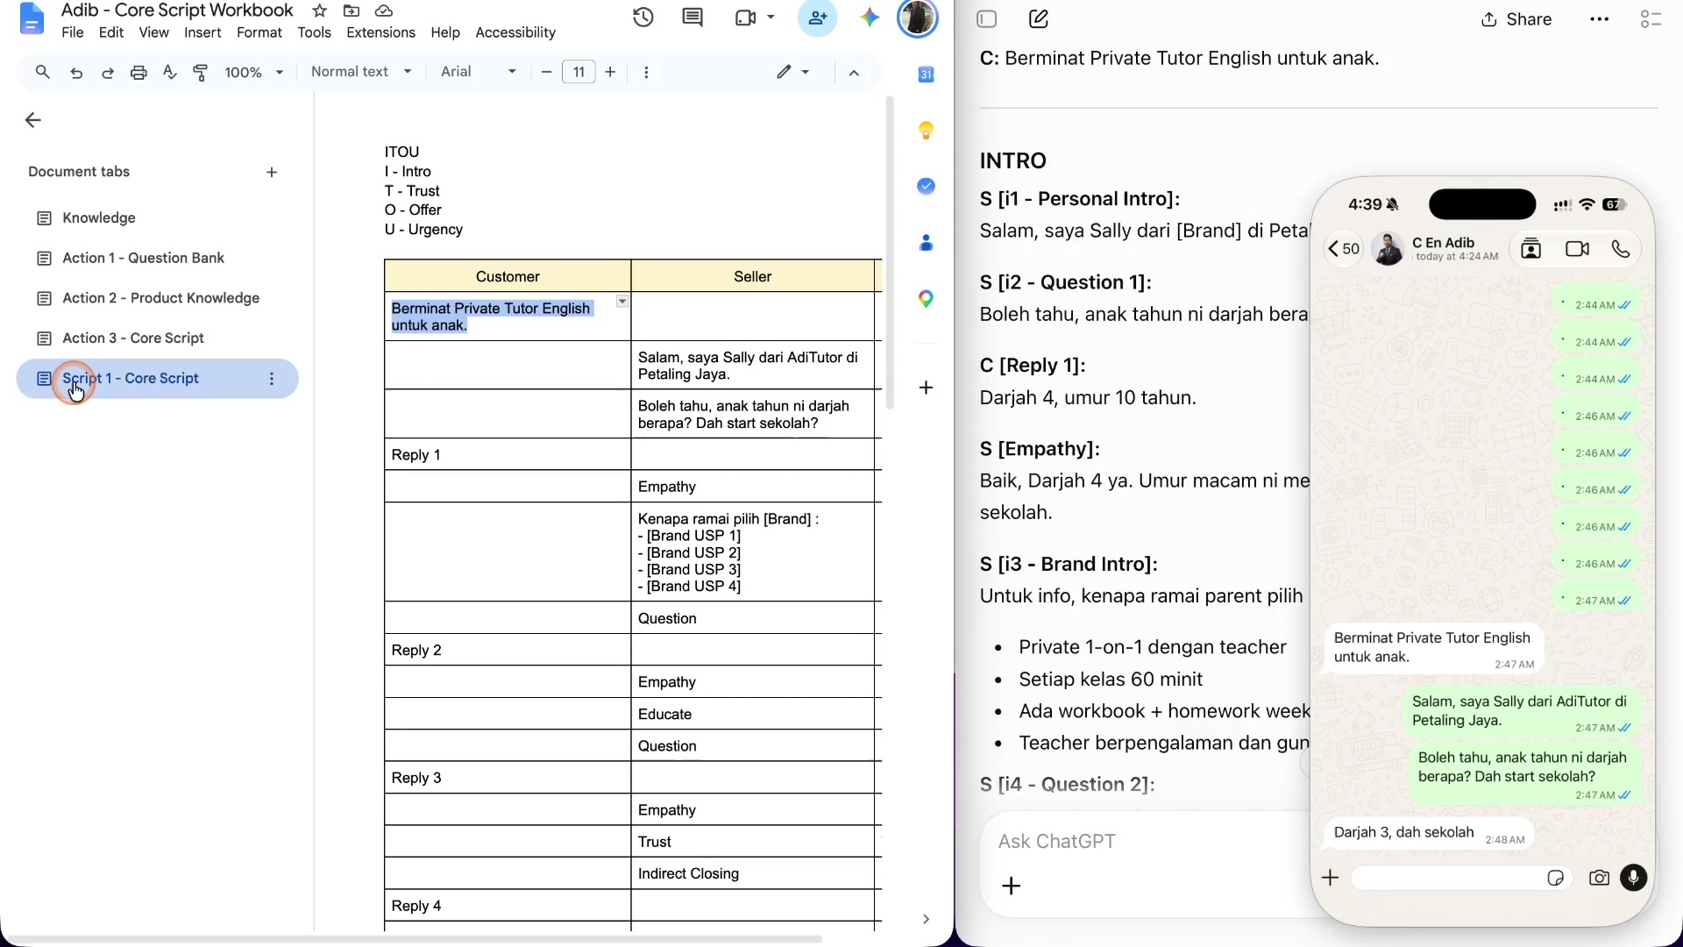Select Action 1 - Question Bank tab
Image resolution: width=1683 pixels, height=947 pixels.
coord(143,258)
